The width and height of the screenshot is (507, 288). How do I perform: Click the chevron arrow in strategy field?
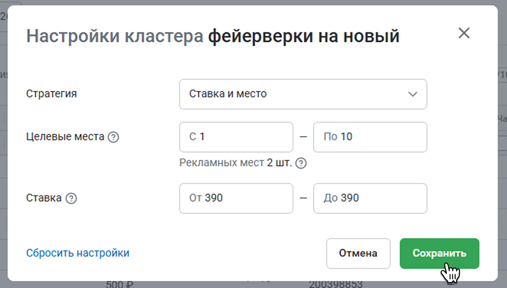point(412,94)
